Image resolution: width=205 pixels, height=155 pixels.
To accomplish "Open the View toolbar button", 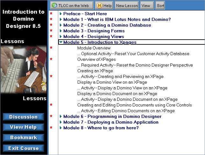I will [147, 5].
